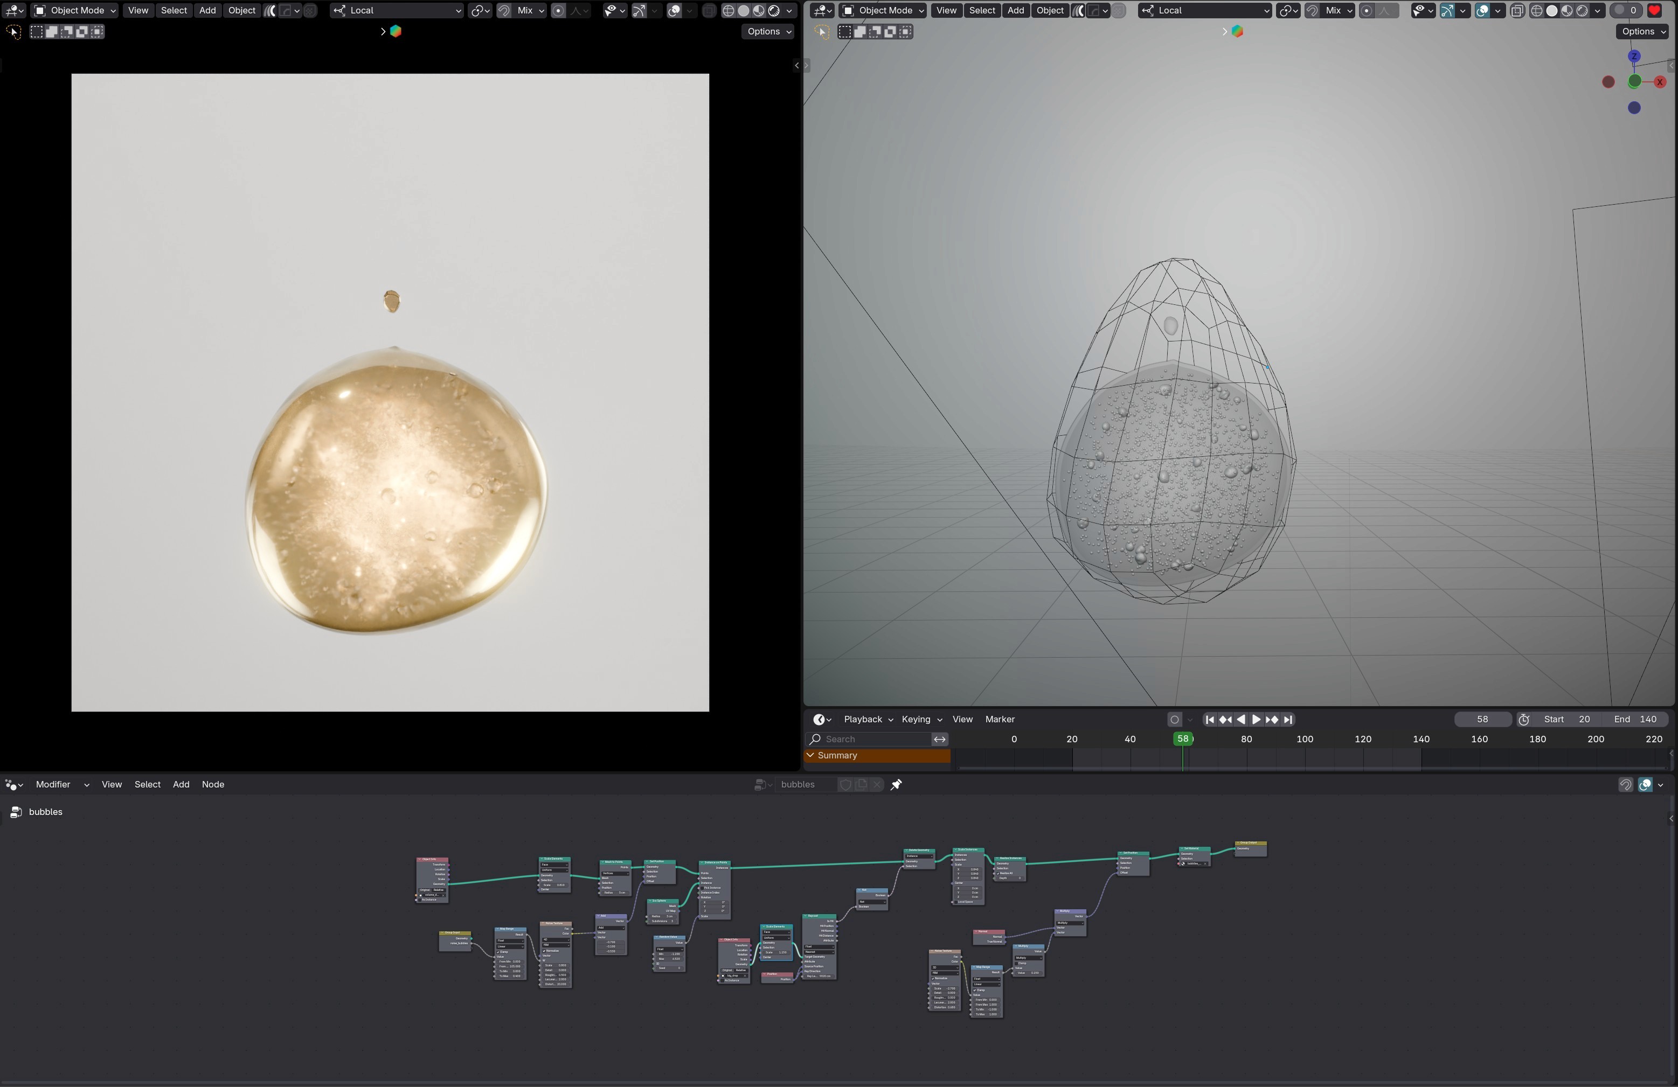Jump to the timeline end frame
Image resolution: width=1678 pixels, height=1087 pixels.
tap(1288, 720)
